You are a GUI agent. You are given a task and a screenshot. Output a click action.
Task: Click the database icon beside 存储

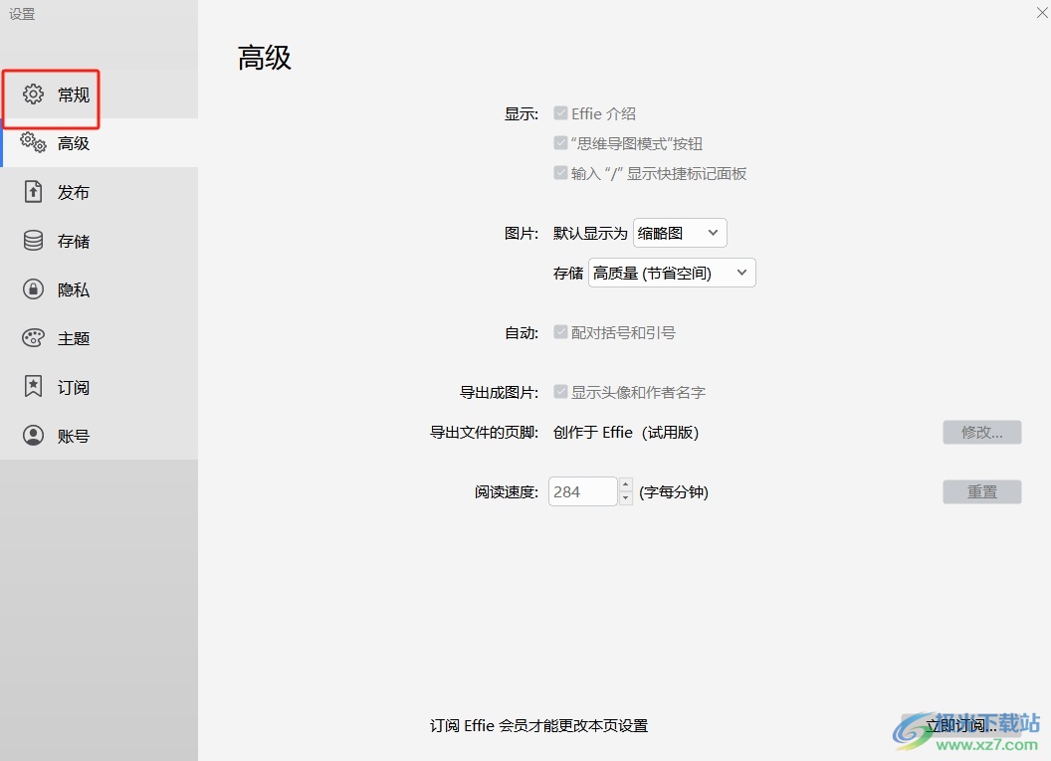[x=33, y=241]
